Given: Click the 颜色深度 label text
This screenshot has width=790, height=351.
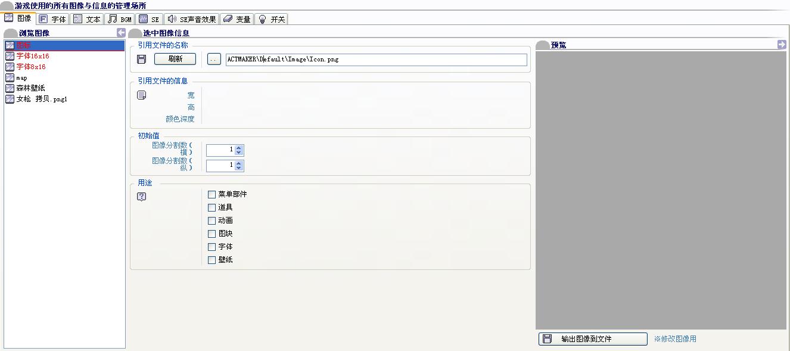Looking at the screenshot, I should coord(181,119).
